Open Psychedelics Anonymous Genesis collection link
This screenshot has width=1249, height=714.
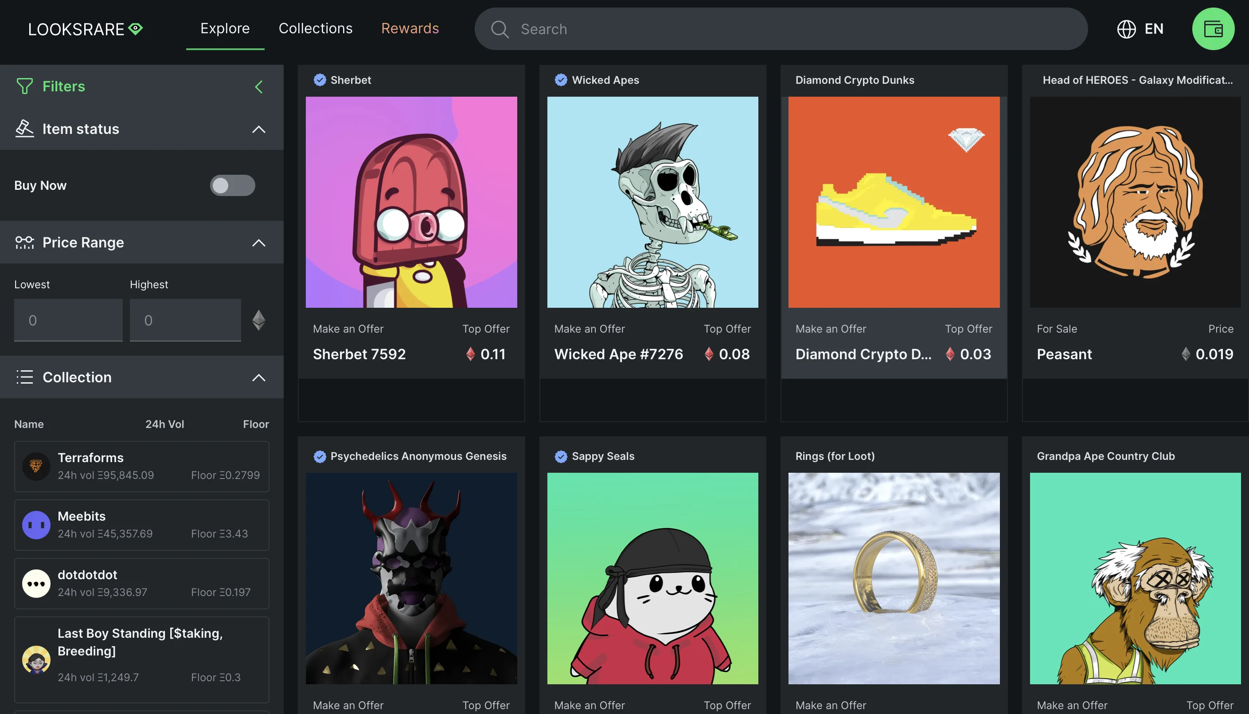tap(418, 456)
